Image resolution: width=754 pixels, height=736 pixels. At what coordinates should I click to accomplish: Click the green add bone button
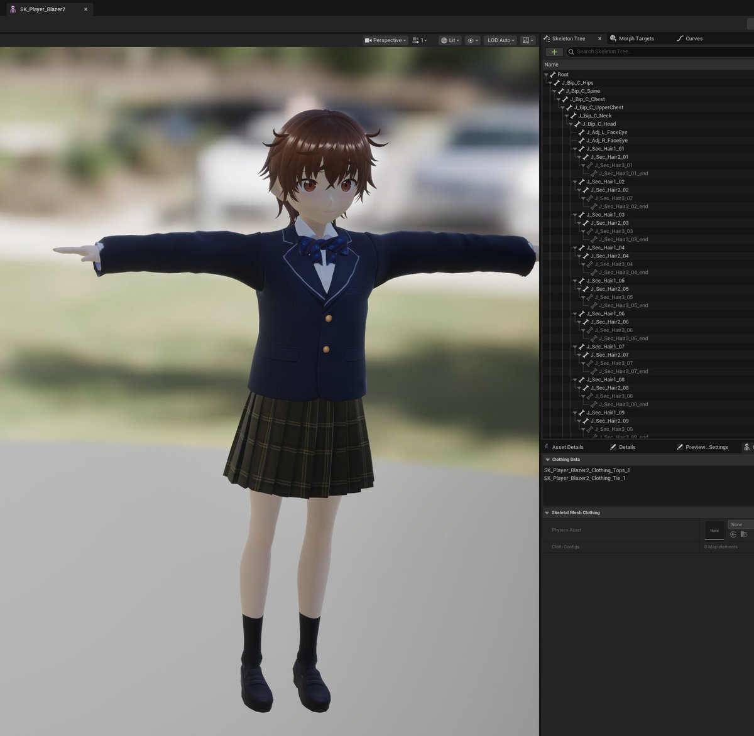[554, 52]
